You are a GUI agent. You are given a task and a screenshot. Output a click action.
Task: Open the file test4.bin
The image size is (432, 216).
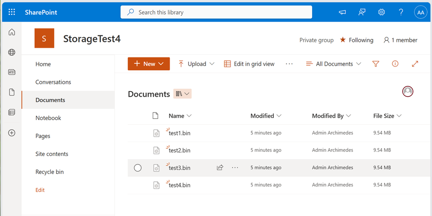pyautogui.click(x=179, y=185)
